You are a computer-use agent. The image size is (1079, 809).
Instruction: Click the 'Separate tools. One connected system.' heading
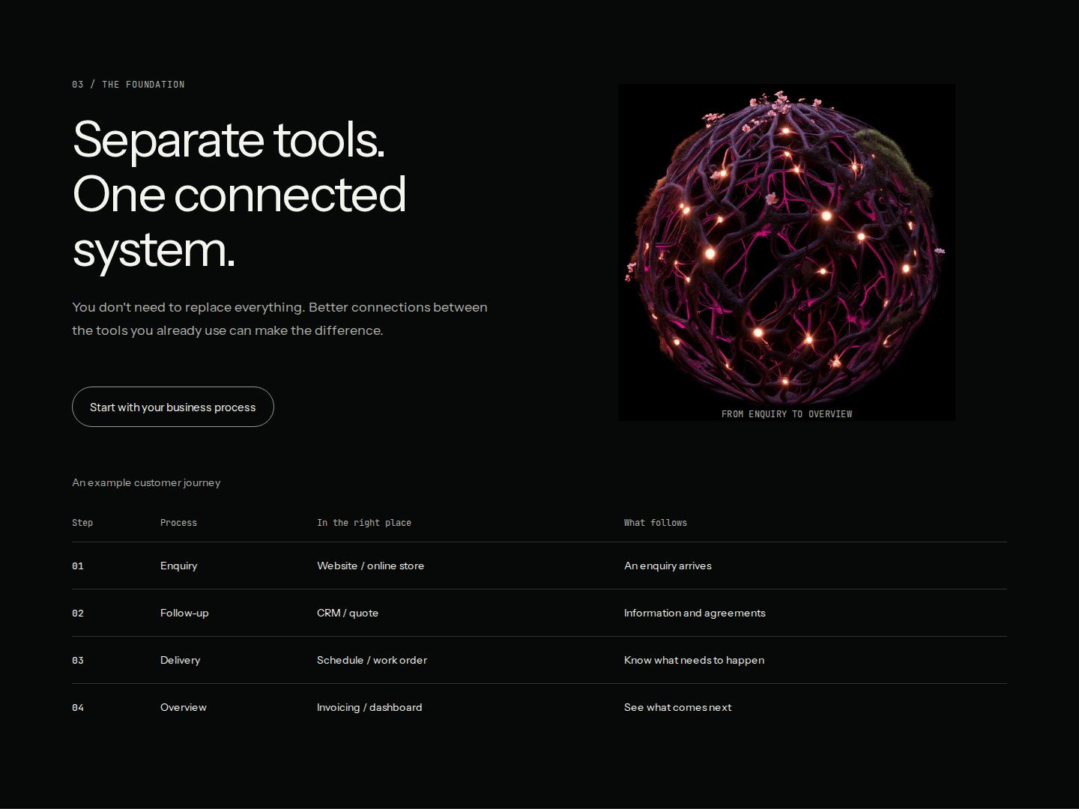click(x=240, y=194)
